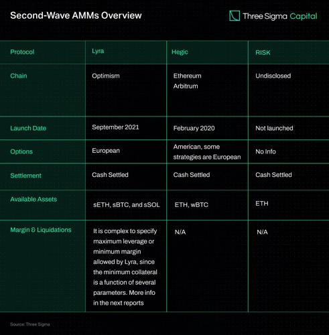
Task: Select Lyra's margin description paragraph
Action: click(125, 267)
